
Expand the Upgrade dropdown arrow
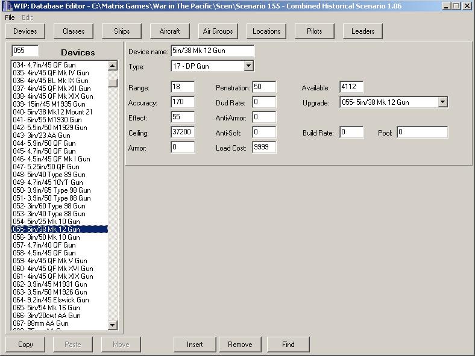443,102
